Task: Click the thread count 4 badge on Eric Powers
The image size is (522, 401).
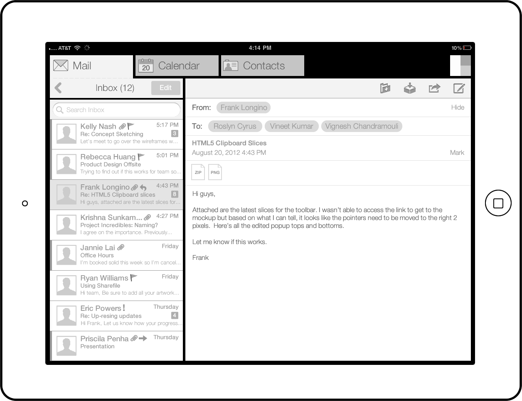Action: 175,315
